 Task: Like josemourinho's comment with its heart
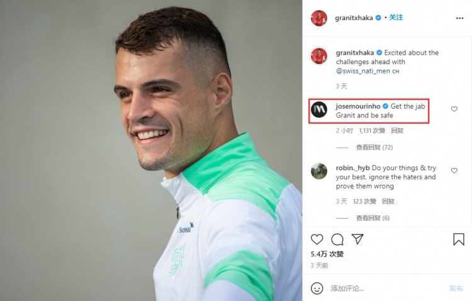point(454,109)
